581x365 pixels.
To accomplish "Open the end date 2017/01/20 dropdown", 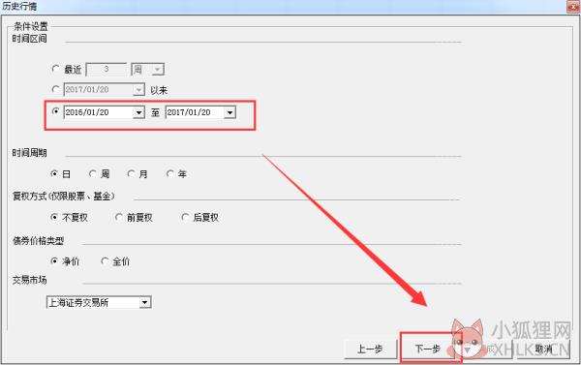I will pos(229,112).
